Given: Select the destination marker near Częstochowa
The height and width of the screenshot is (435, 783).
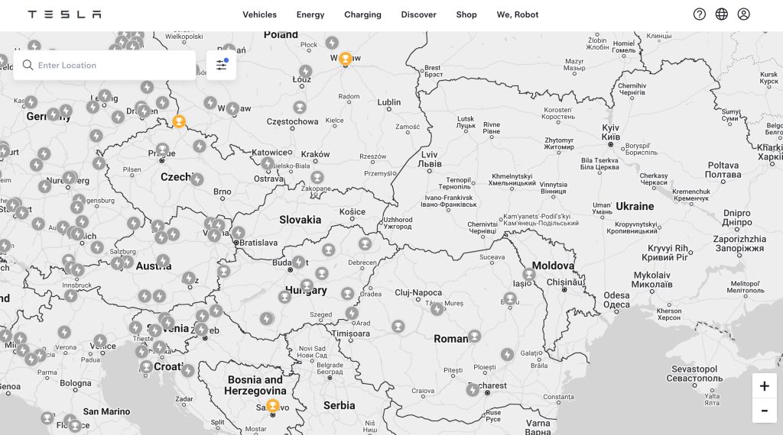Looking at the screenshot, I should click(300, 107).
